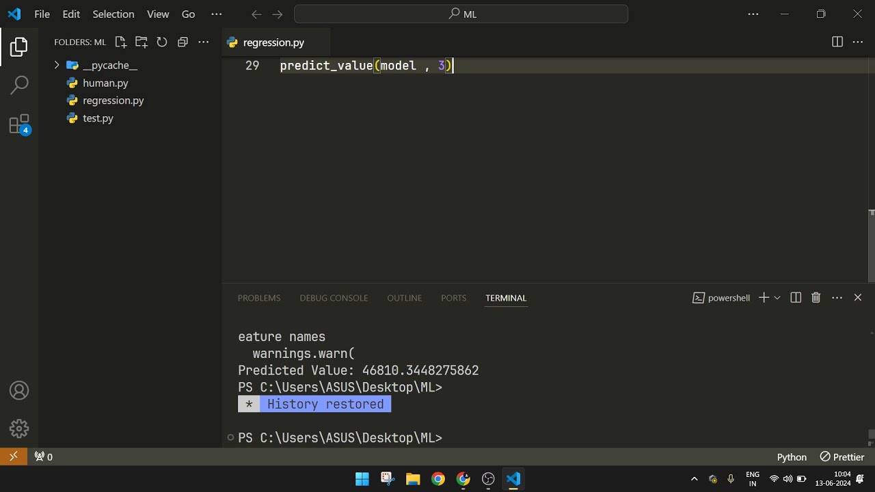Open regression.py from the file tree

pyautogui.click(x=113, y=100)
